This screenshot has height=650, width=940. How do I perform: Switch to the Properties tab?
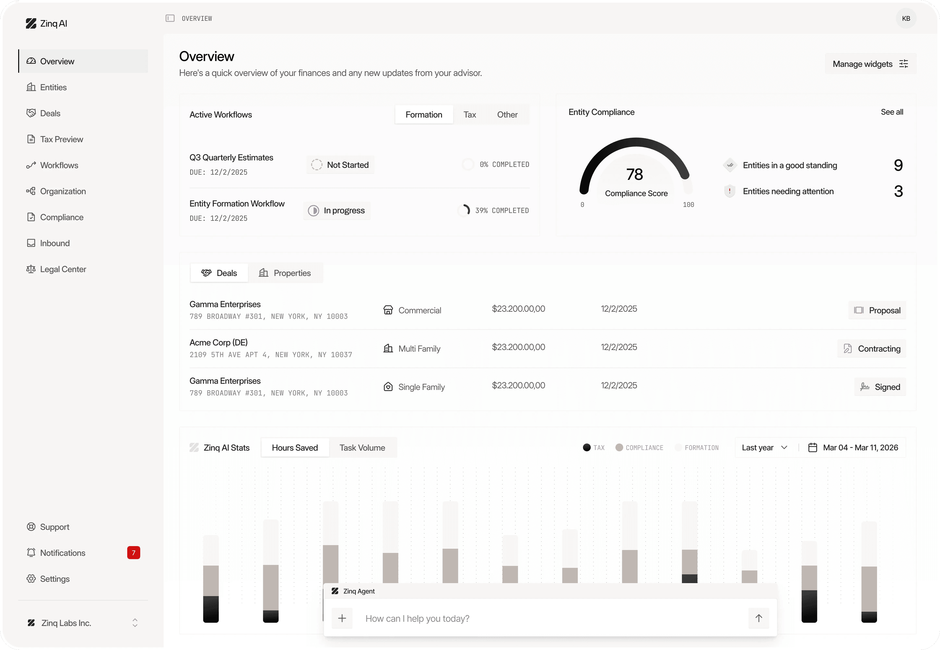click(285, 273)
